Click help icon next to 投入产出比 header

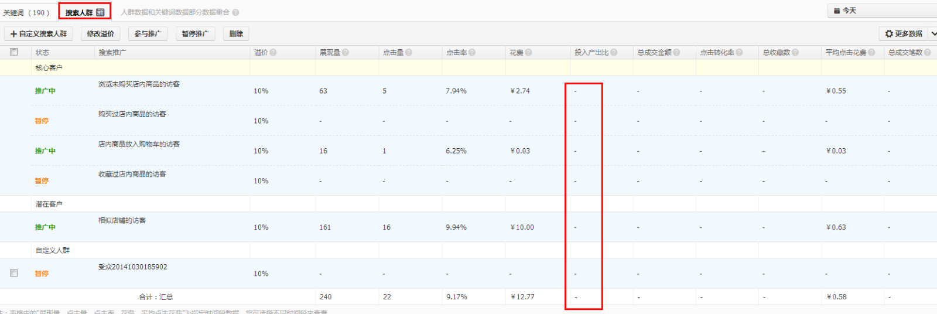pyautogui.click(x=614, y=53)
